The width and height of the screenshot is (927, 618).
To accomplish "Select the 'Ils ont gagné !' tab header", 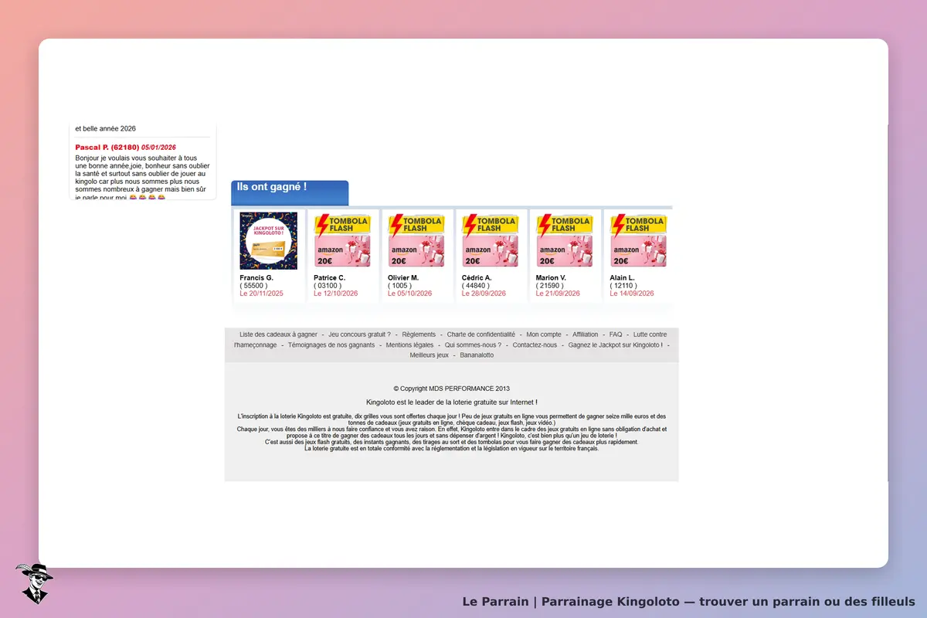I will (x=290, y=192).
